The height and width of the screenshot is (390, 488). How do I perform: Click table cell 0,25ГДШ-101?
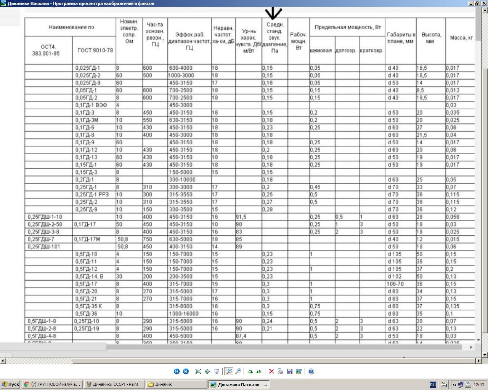point(43,246)
